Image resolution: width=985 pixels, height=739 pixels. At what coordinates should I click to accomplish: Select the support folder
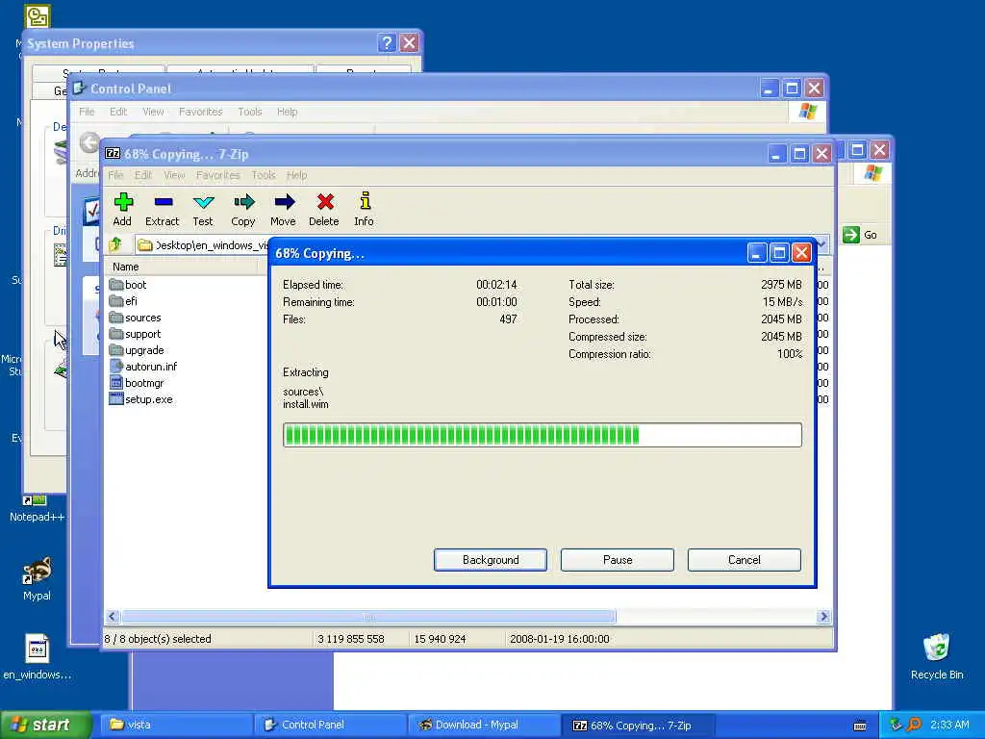[135, 334]
